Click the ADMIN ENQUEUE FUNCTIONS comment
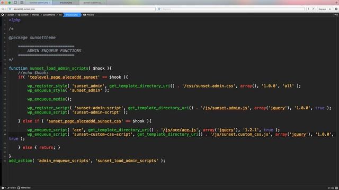Viewport: 339px width, 190px height. [54, 51]
